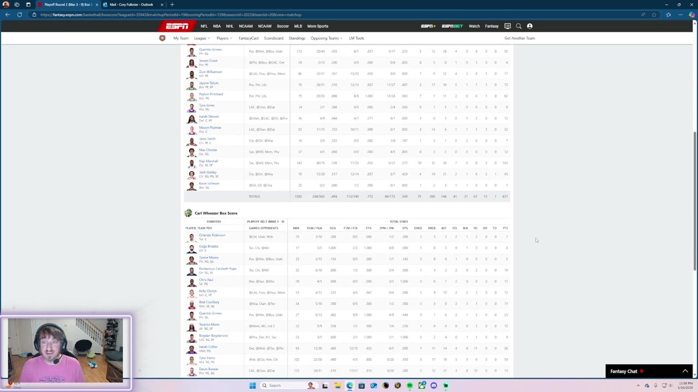Open Orlando Robinson player link
Viewport: 698px width, 392px height.
click(x=212, y=235)
